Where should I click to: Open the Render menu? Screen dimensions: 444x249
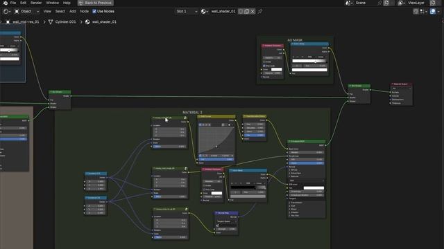point(36,3)
